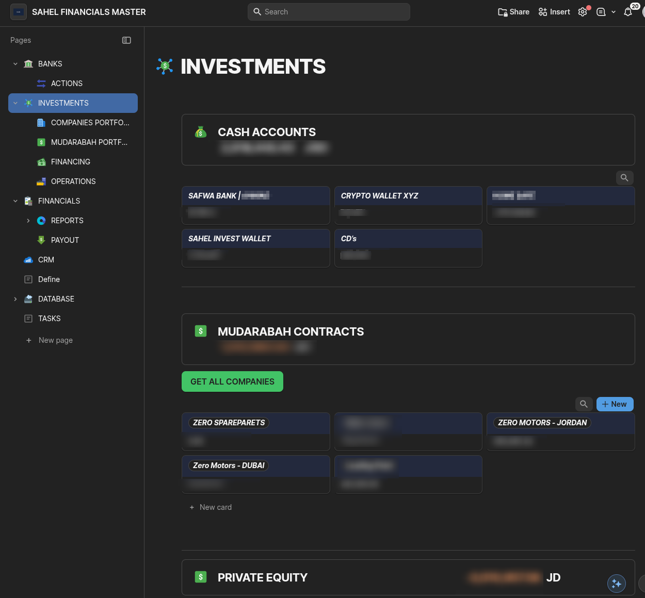
Task: Toggle the sidebar collapse icon beside Pages
Action: coord(126,40)
